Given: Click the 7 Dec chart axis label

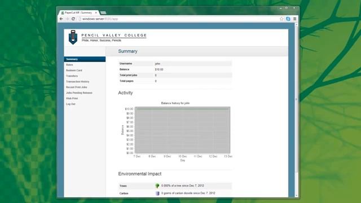Looking at the screenshot, I should (x=137, y=156).
